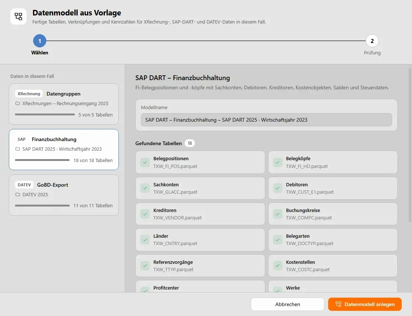Click the TXW_VENDOR.parquet file name
This screenshot has width=412, height=316.
click(177, 218)
